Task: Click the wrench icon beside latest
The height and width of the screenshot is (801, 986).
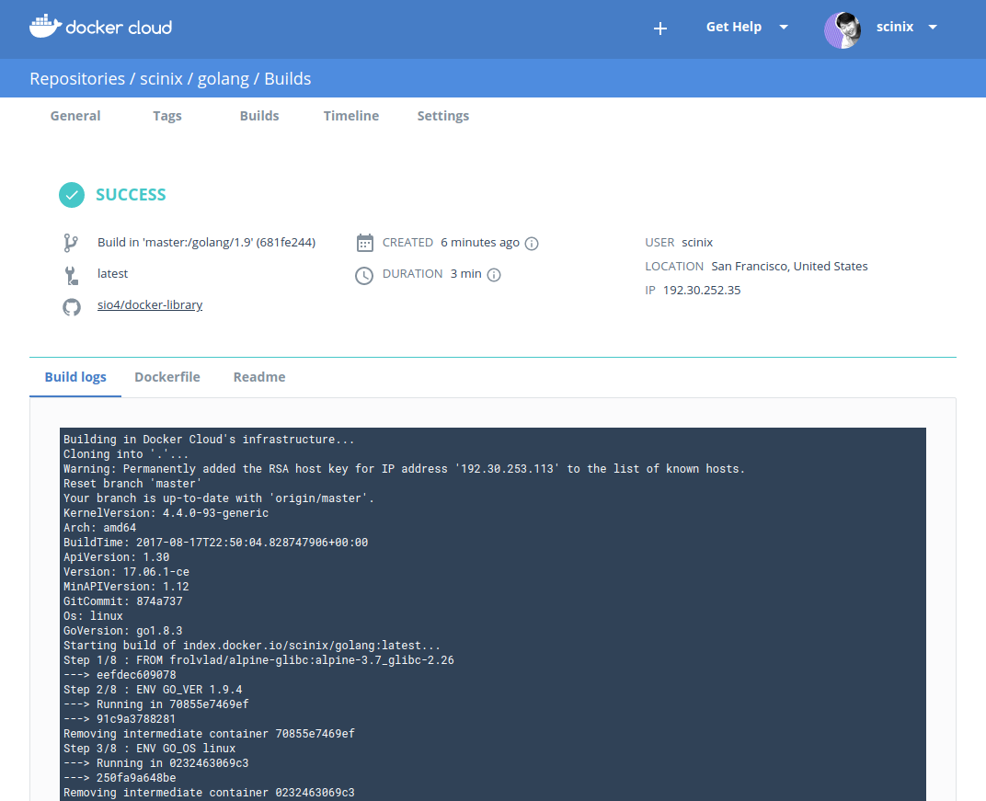Action: [71, 274]
